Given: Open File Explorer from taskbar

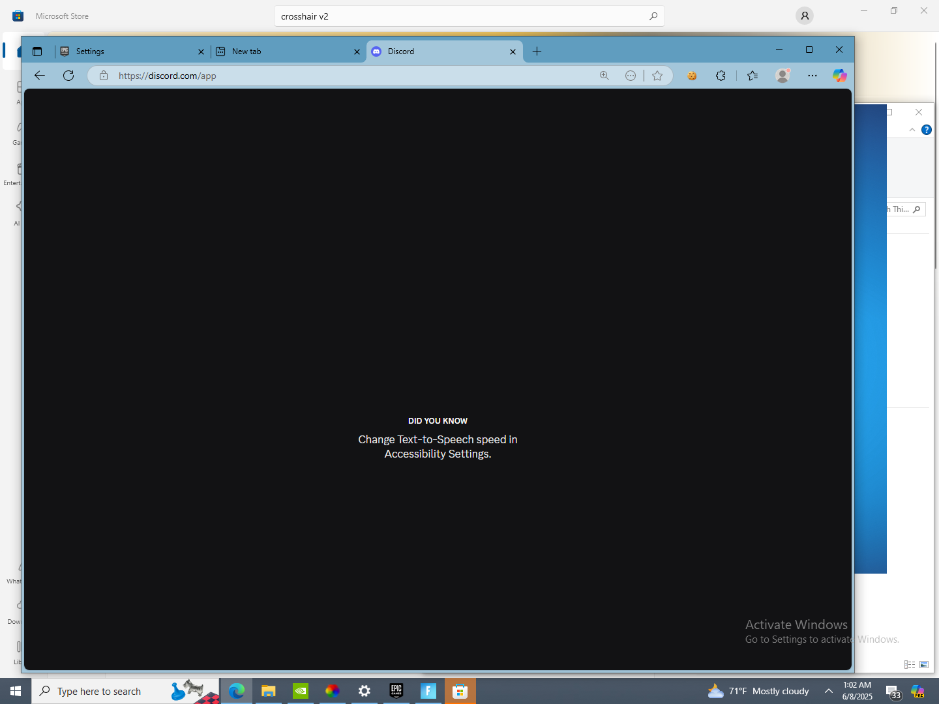Looking at the screenshot, I should click(269, 691).
